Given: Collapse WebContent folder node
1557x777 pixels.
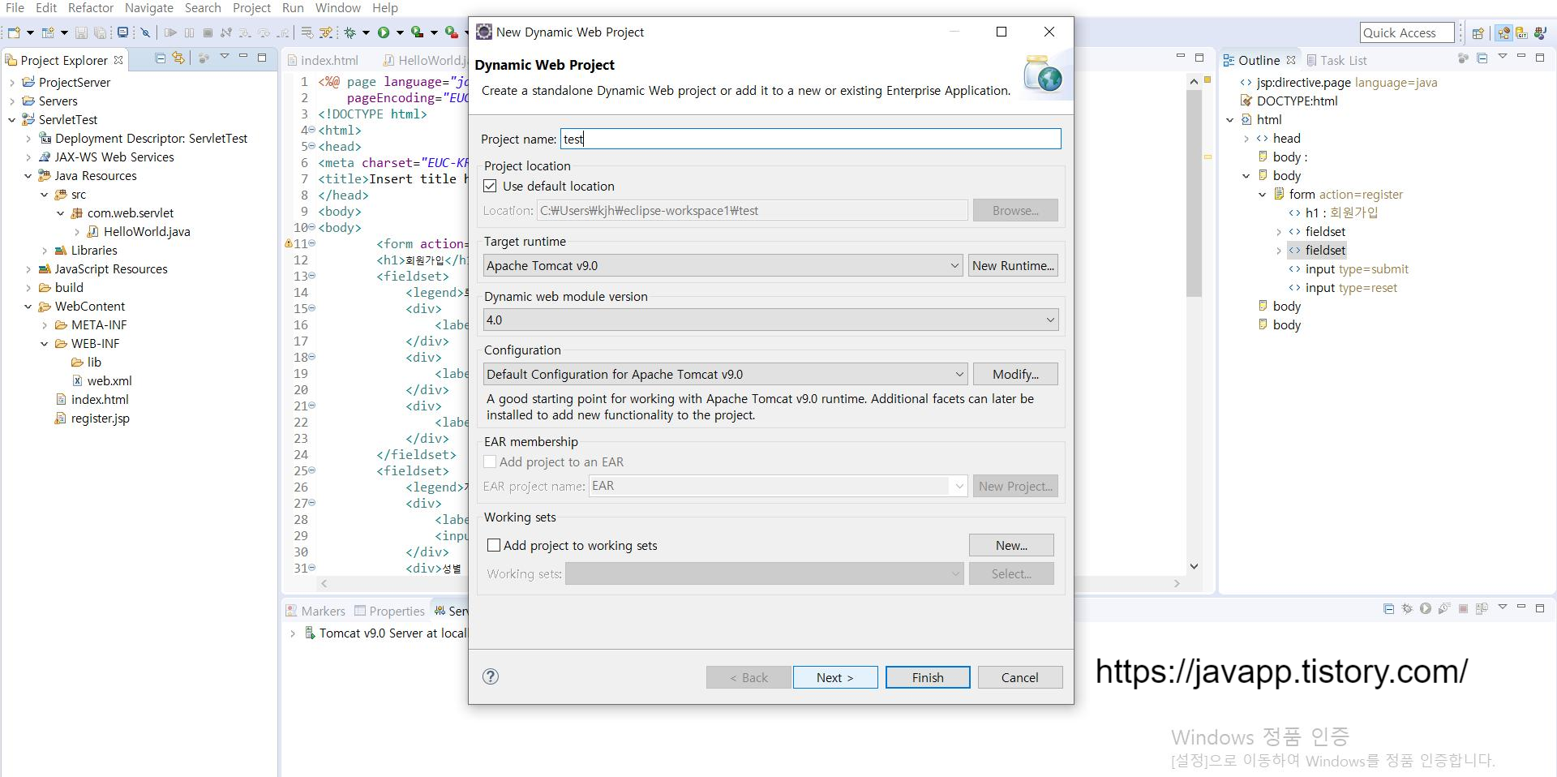Looking at the screenshot, I should (x=28, y=307).
